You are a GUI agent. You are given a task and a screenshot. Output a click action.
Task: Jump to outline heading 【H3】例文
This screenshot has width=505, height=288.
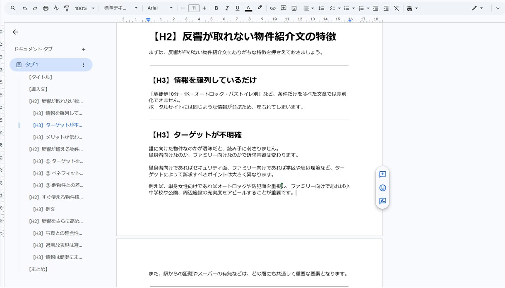pos(43,209)
